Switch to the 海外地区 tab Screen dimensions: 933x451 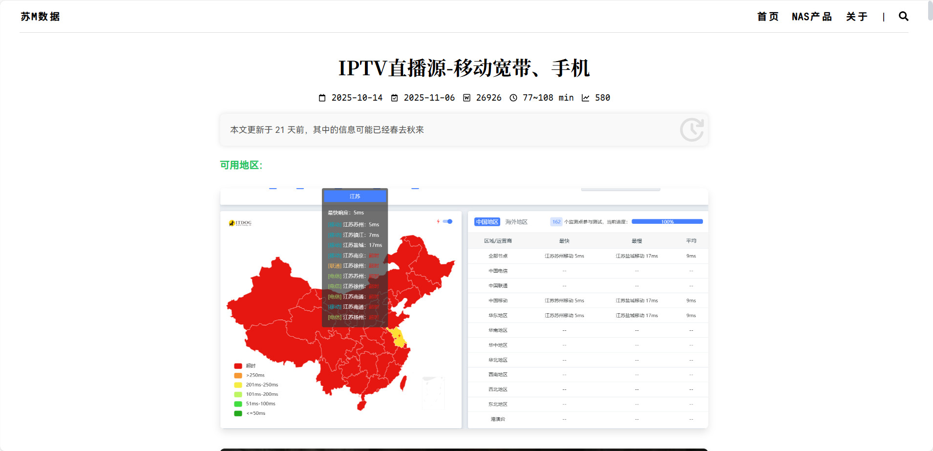516,222
